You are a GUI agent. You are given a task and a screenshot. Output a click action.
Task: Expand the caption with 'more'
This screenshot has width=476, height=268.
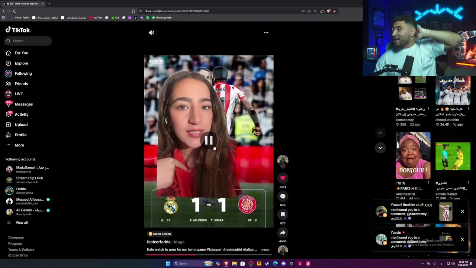[265, 250]
